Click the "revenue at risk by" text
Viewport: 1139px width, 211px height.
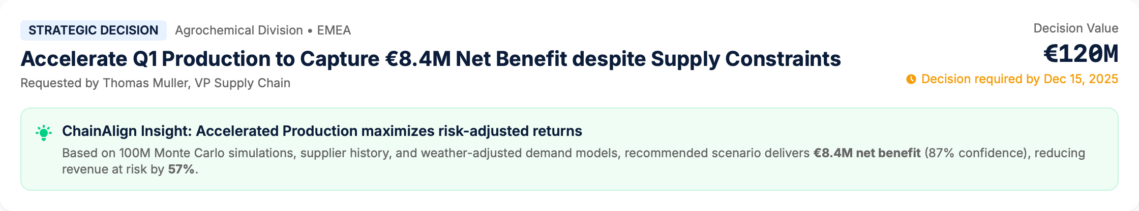(112, 169)
